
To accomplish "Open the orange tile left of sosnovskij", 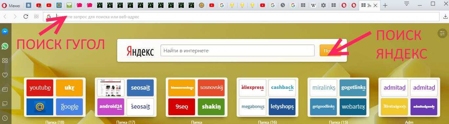I will [182, 88].
